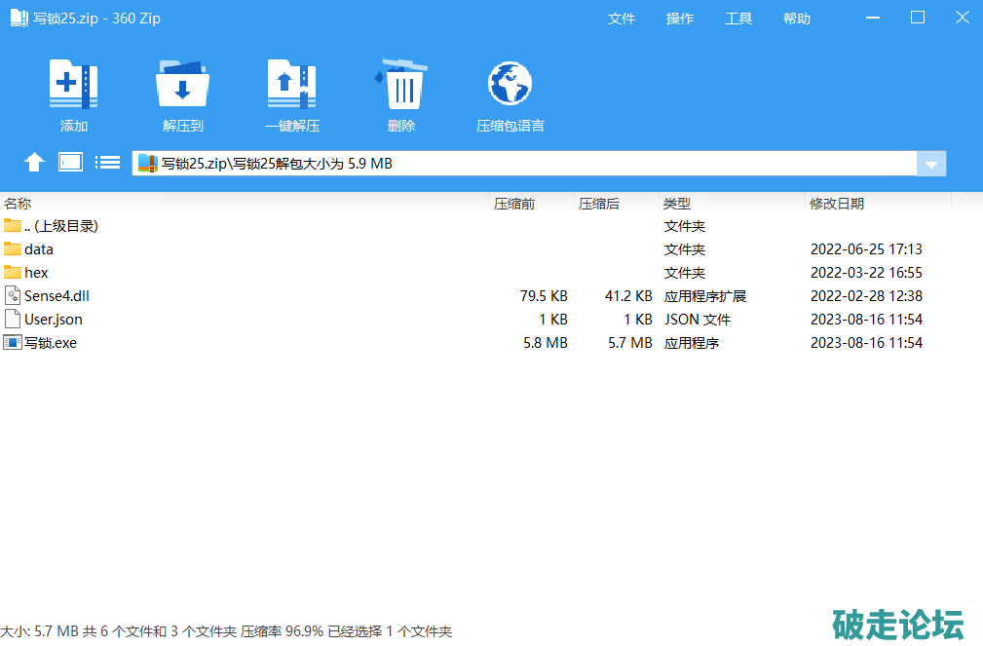
Task: Select the data folder
Action: 39,249
